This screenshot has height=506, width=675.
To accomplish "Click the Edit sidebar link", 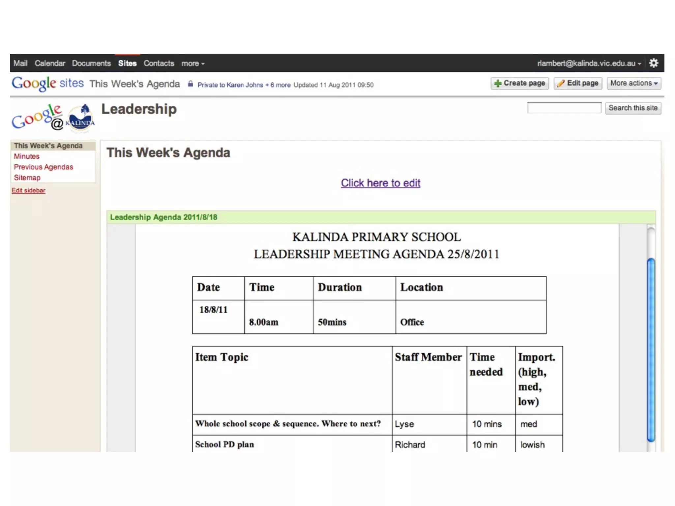I will click(29, 190).
